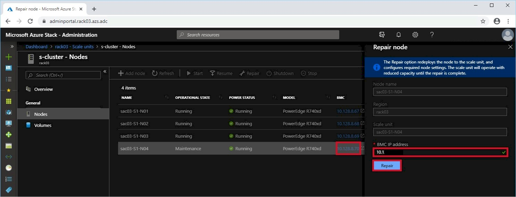This screenshot has width=516, height=197.
Task: Go to rack03 - Scale units breadcrumb
Action: [x=74, y=46]
